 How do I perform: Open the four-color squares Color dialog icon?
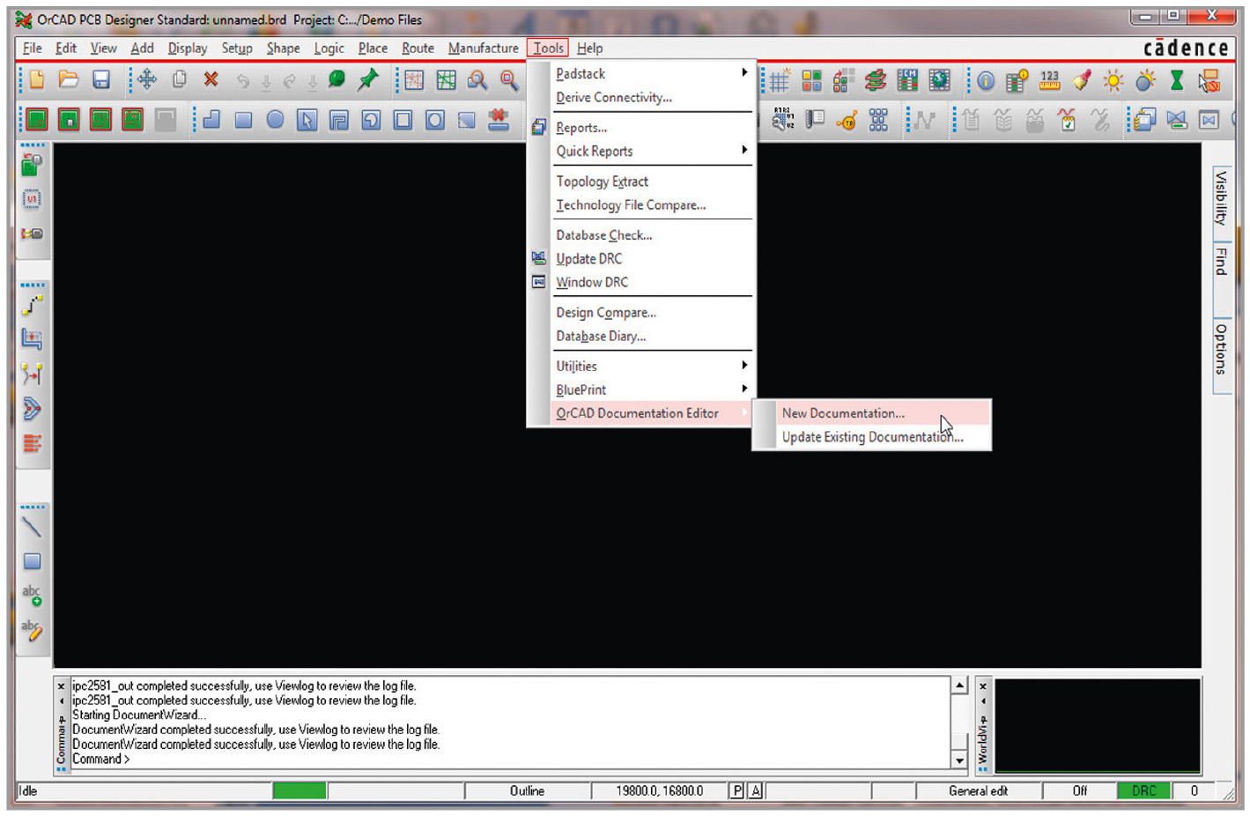click(811, 81)
